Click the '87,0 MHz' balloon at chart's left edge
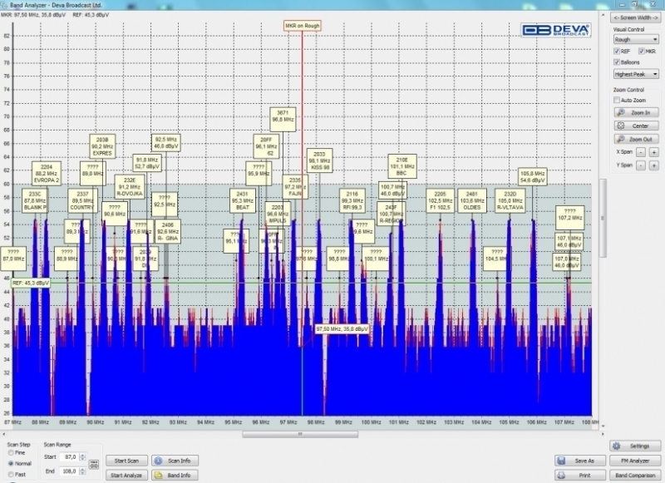 13,259
